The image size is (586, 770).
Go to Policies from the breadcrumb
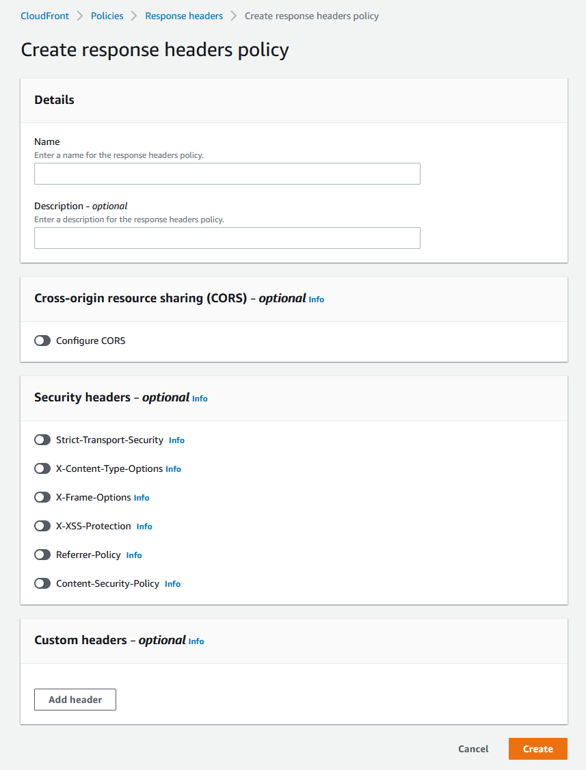pos(107,15)
